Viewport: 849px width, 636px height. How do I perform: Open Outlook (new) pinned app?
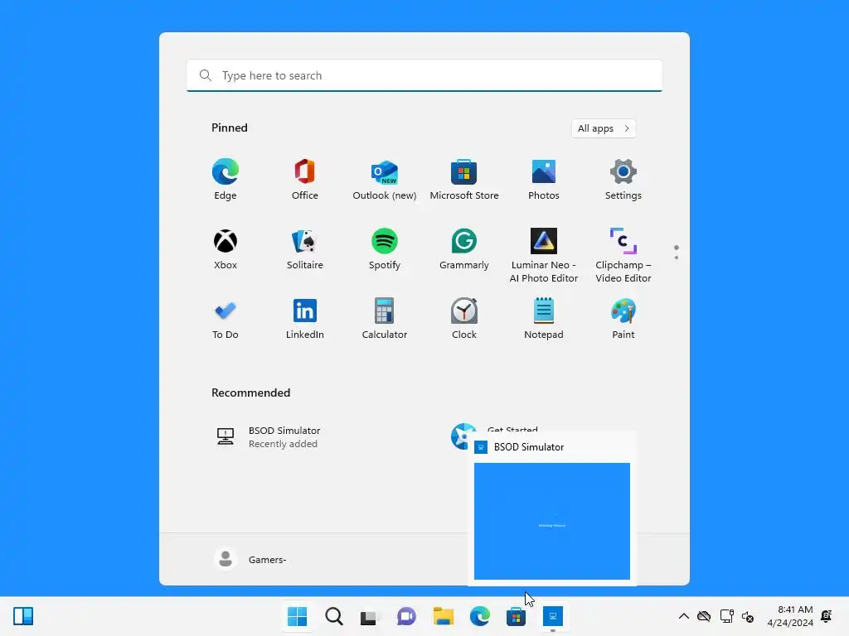[385, 180]
